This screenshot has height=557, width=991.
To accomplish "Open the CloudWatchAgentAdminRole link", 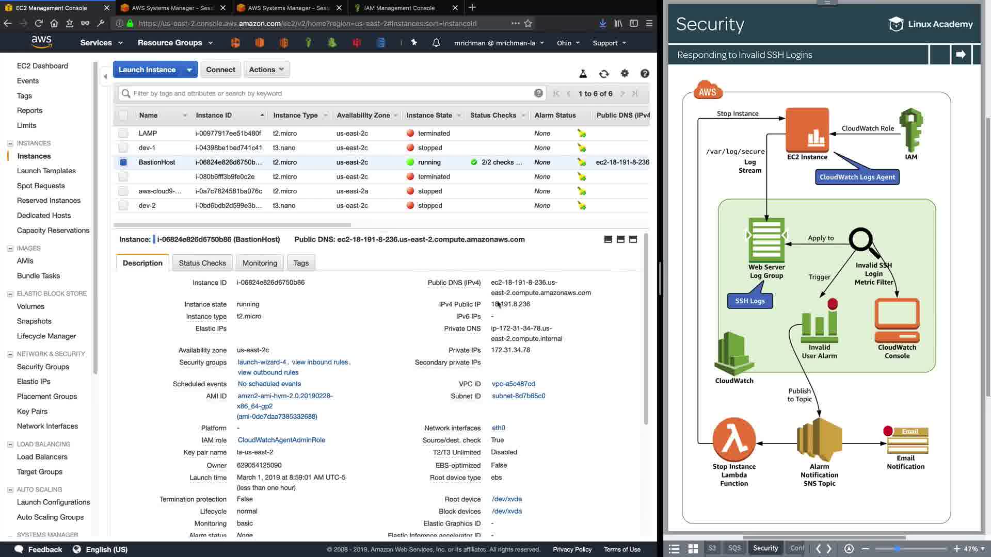I will [x=281, y=440].
